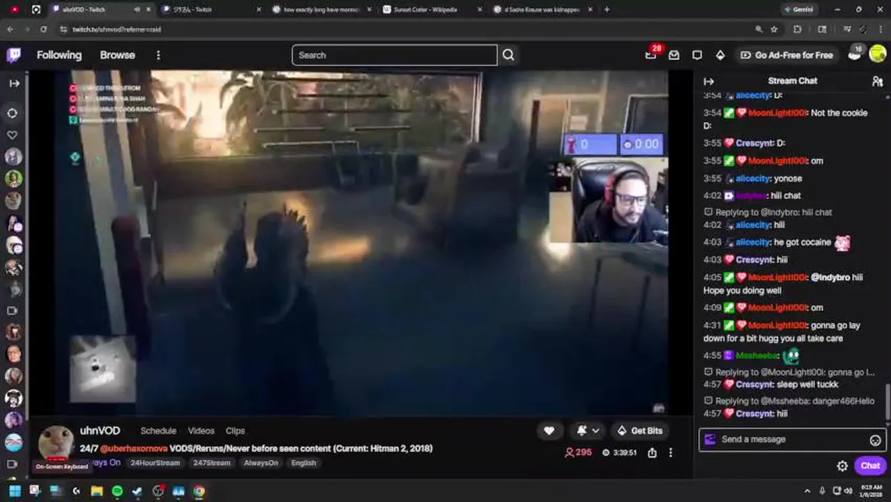Mute the uhnVOD tab audio icon
This screenshot has width=891, height=502.
coord(137,10)
